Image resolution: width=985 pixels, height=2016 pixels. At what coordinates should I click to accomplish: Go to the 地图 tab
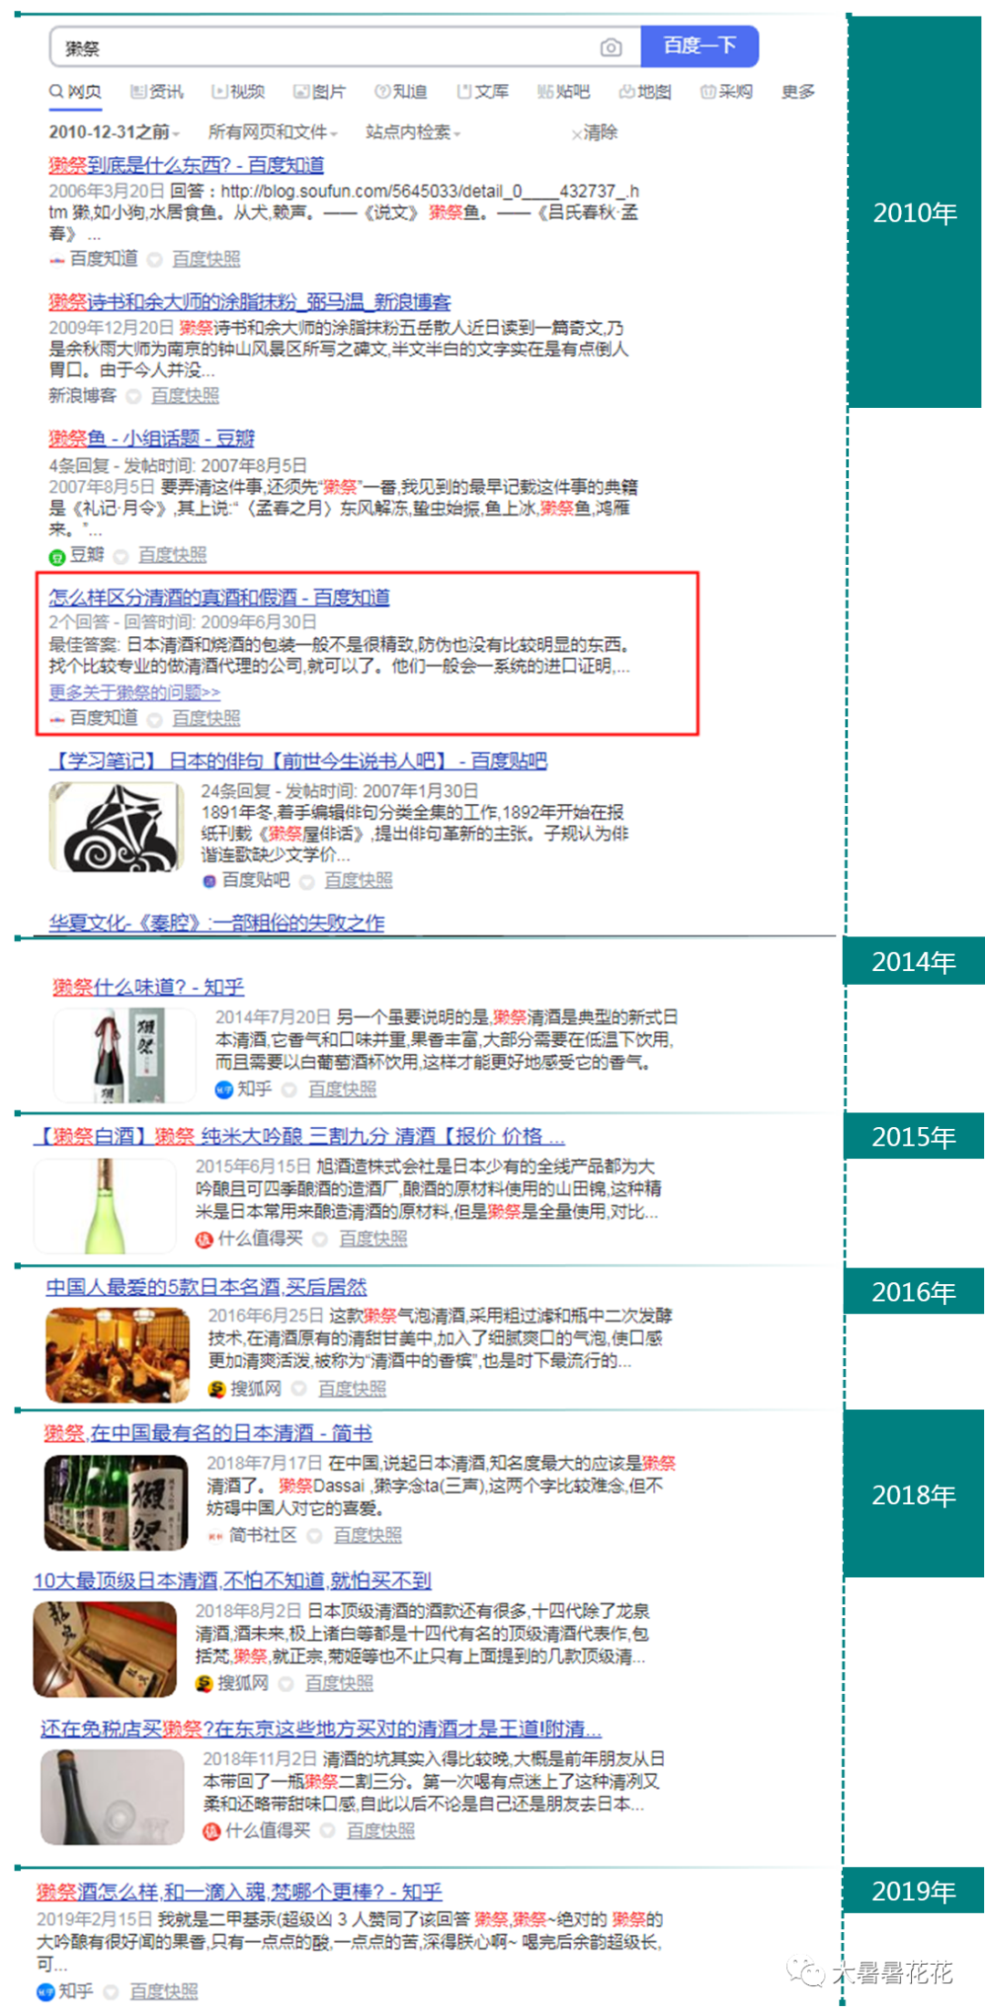[x=645, y=91]
